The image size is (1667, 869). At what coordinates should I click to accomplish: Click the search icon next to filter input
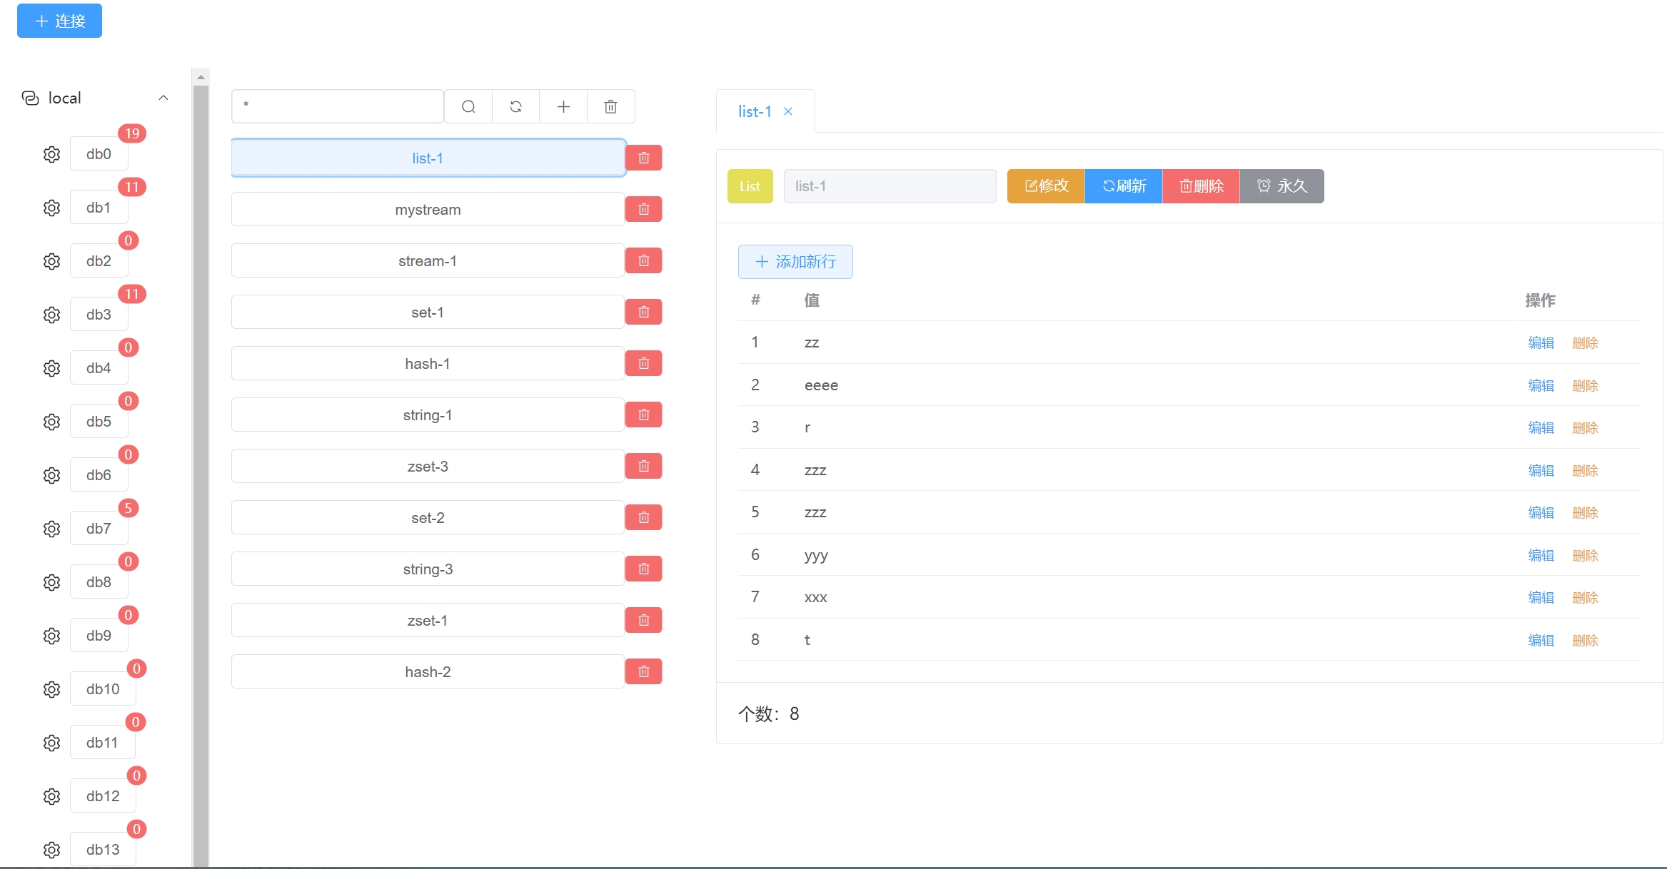(x=468, y=107)
